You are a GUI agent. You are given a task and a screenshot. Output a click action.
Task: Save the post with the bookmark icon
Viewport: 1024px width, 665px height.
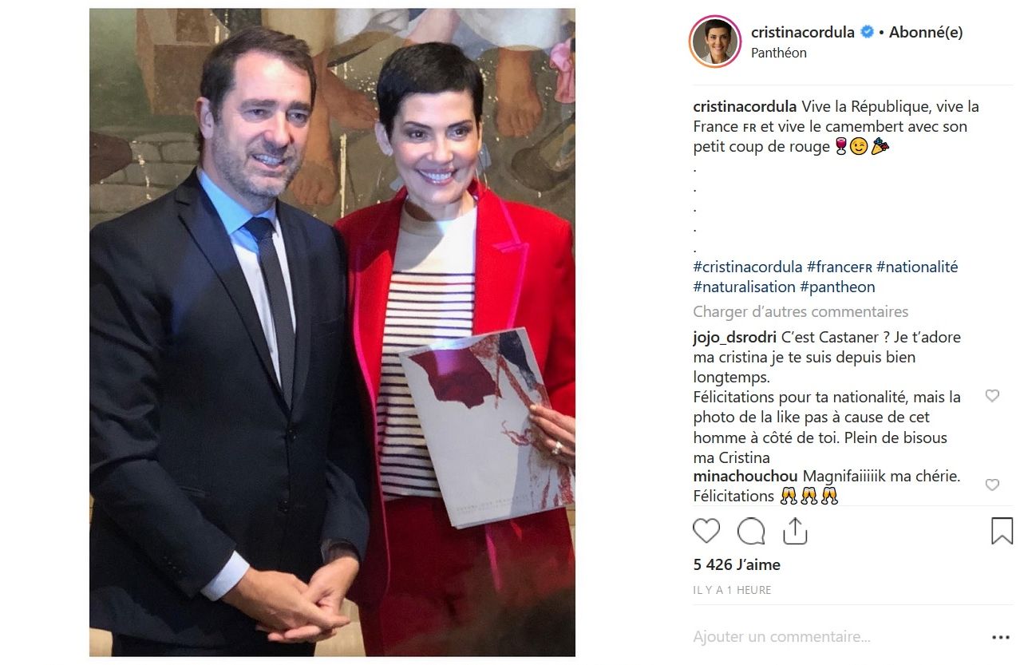[1002, 531]
